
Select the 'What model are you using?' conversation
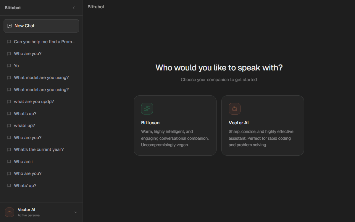coord(41,77)
